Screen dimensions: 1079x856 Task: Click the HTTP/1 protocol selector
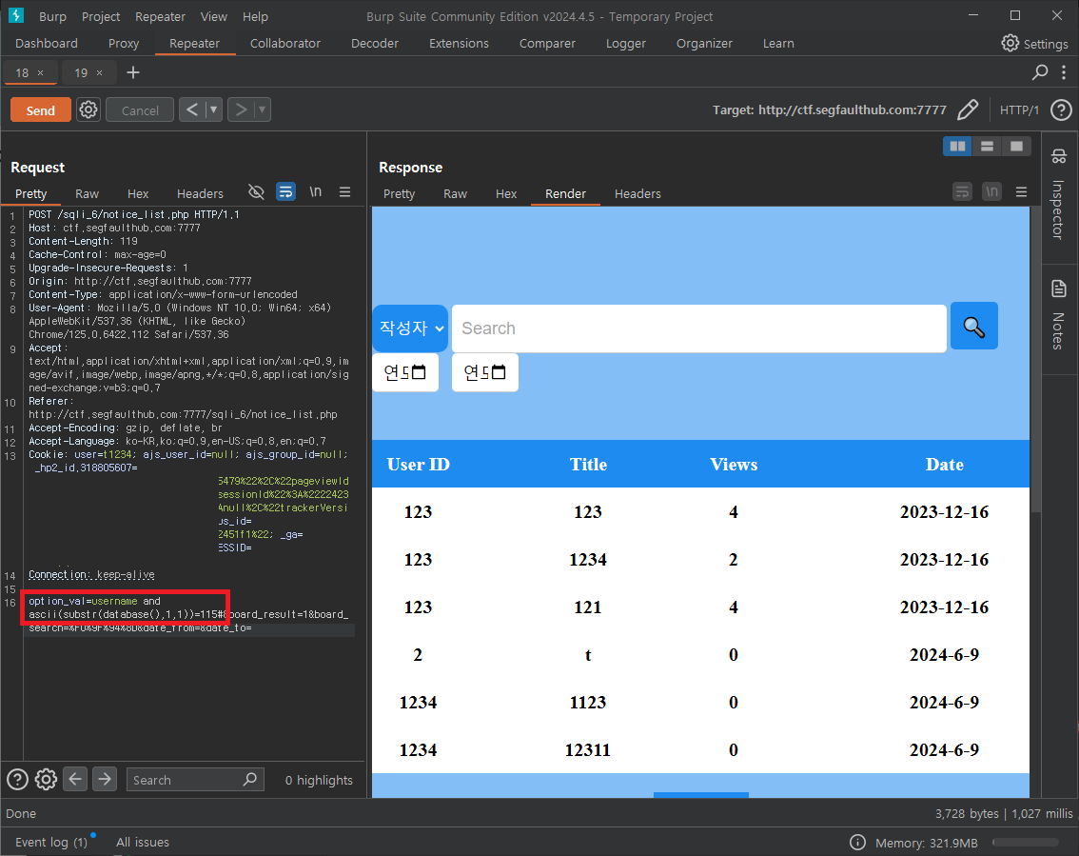(1019, 110)
